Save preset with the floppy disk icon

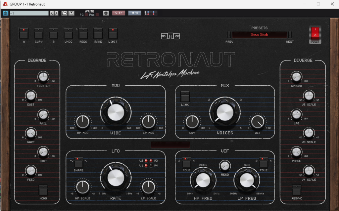coord(72,13)
